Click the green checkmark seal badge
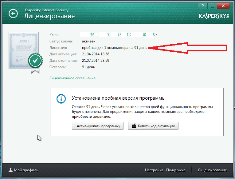Screen dimensions: 235x179 [x=35, y=61]
